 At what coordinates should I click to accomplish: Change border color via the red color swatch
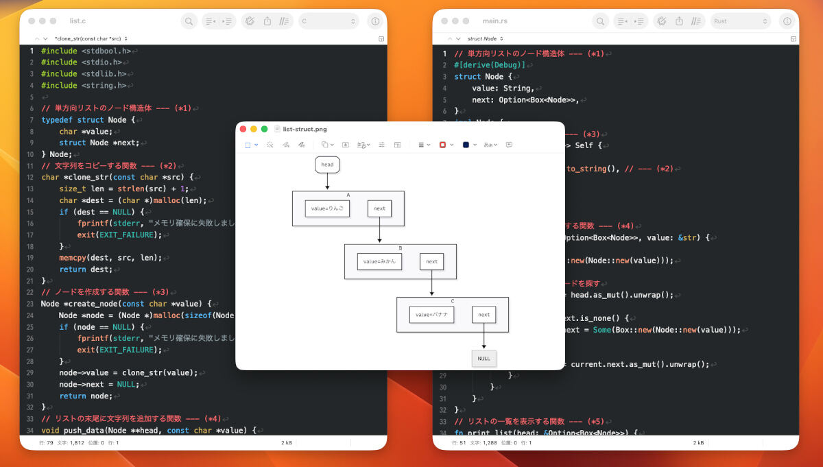442,145
